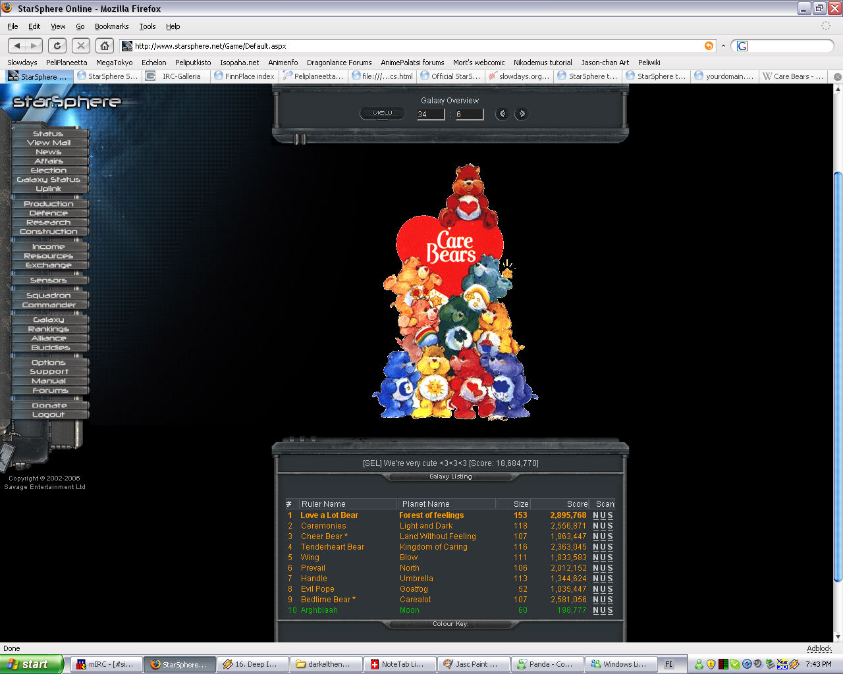Switch to the FinnPlace index tab
This screenshot has height=674, width=843.
pos(244,76)
